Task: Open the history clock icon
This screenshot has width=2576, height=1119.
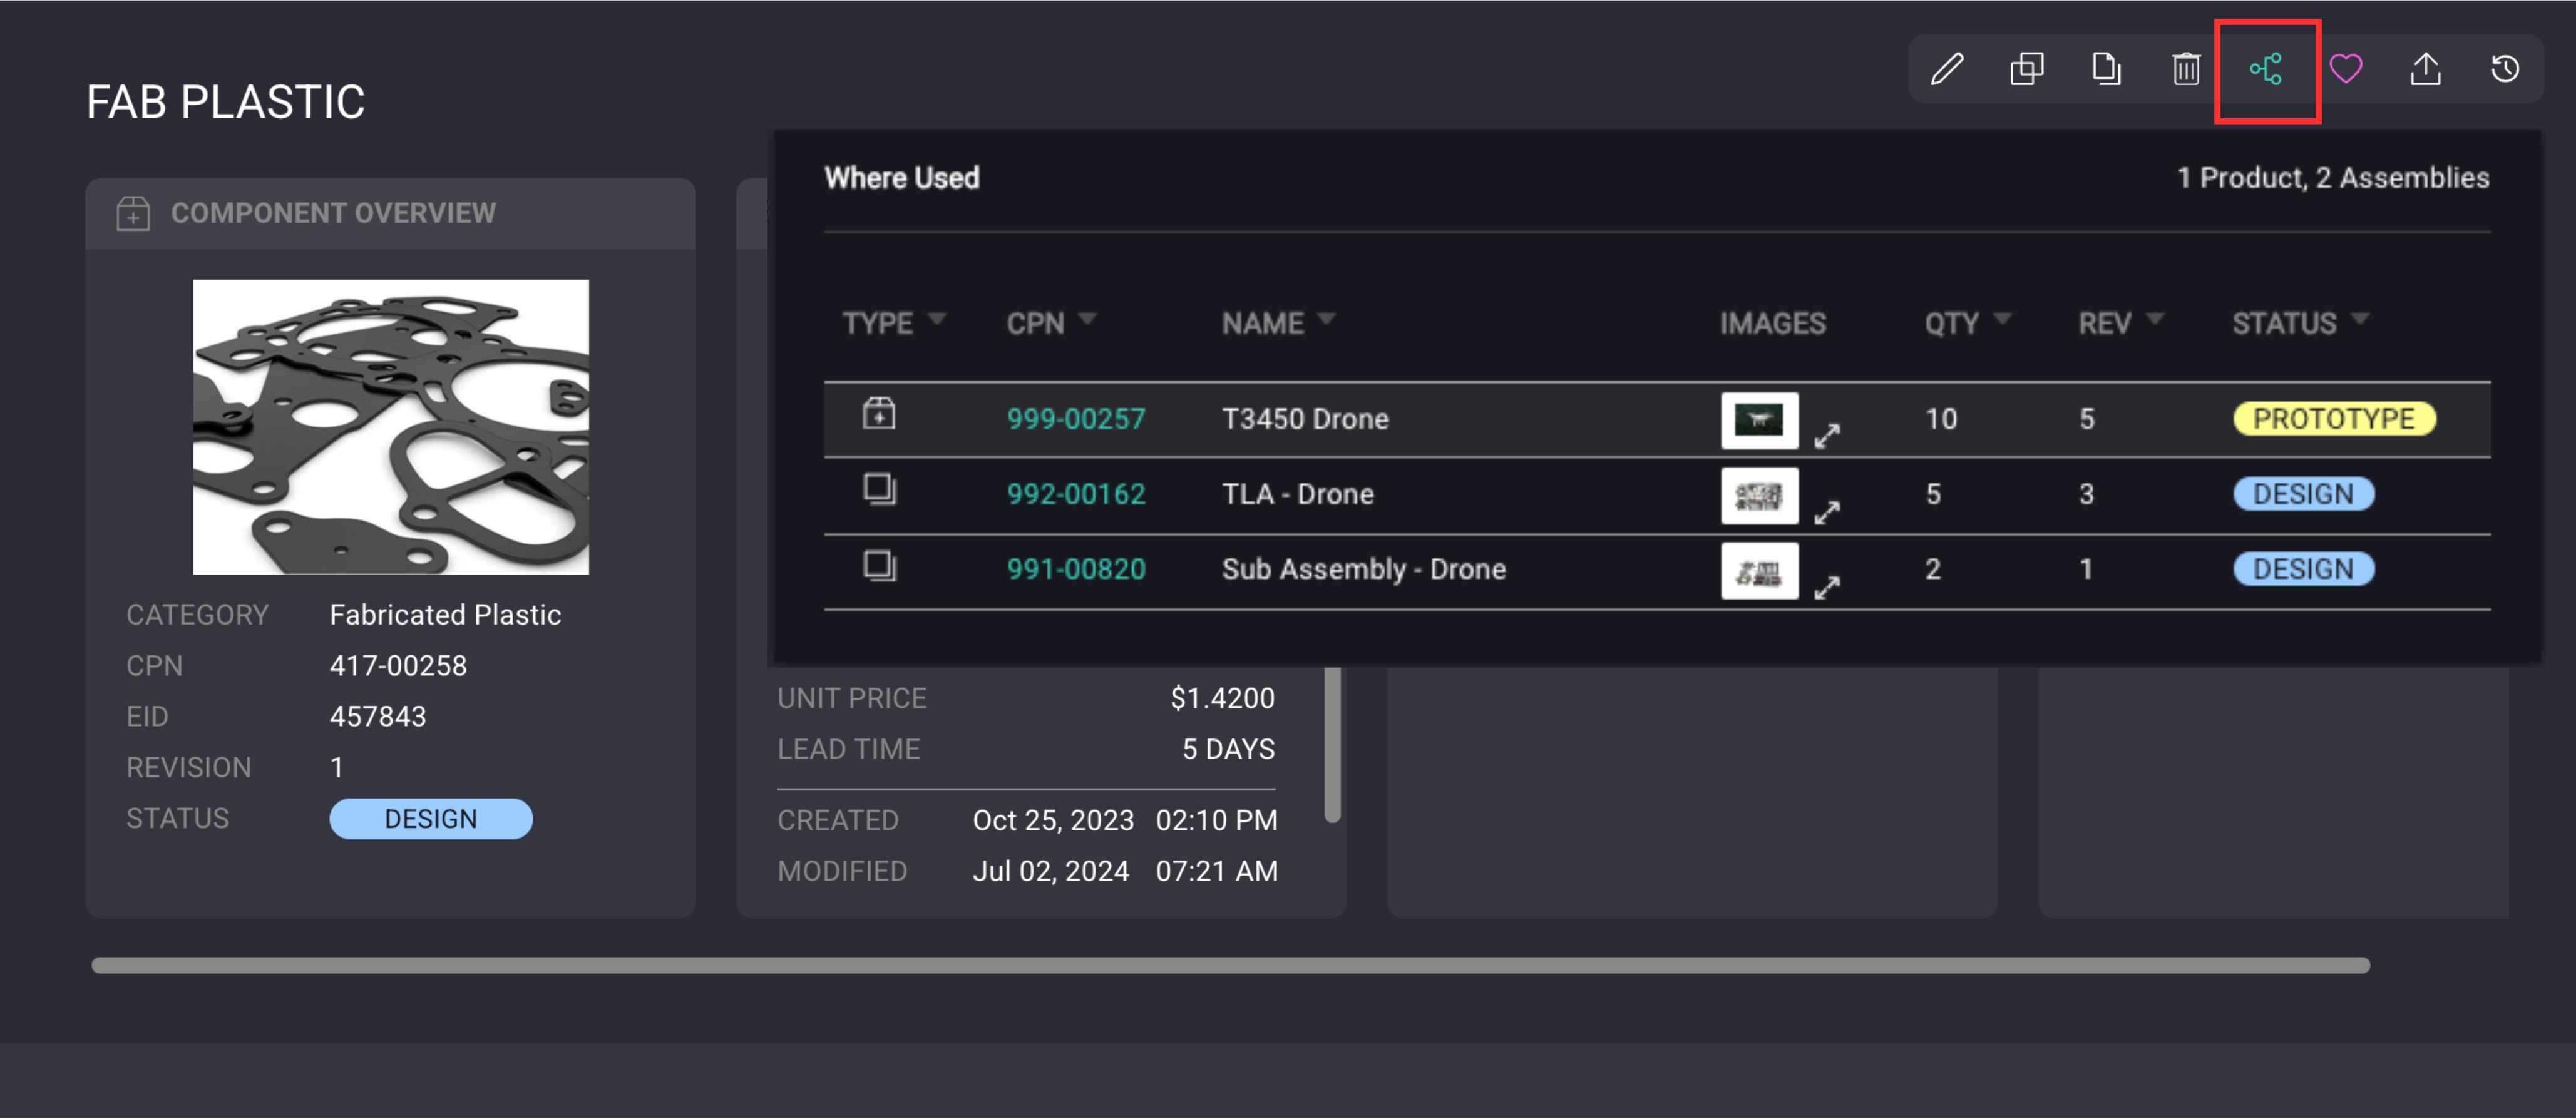Action: tap(2505, 69)
